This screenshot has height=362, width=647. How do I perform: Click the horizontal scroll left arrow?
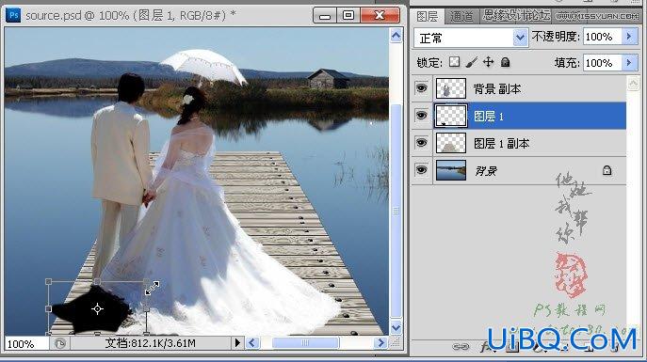(x=253, y=342)
